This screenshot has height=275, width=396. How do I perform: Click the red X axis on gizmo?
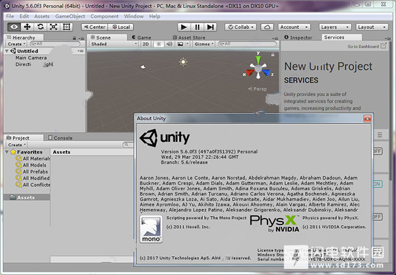250,73
